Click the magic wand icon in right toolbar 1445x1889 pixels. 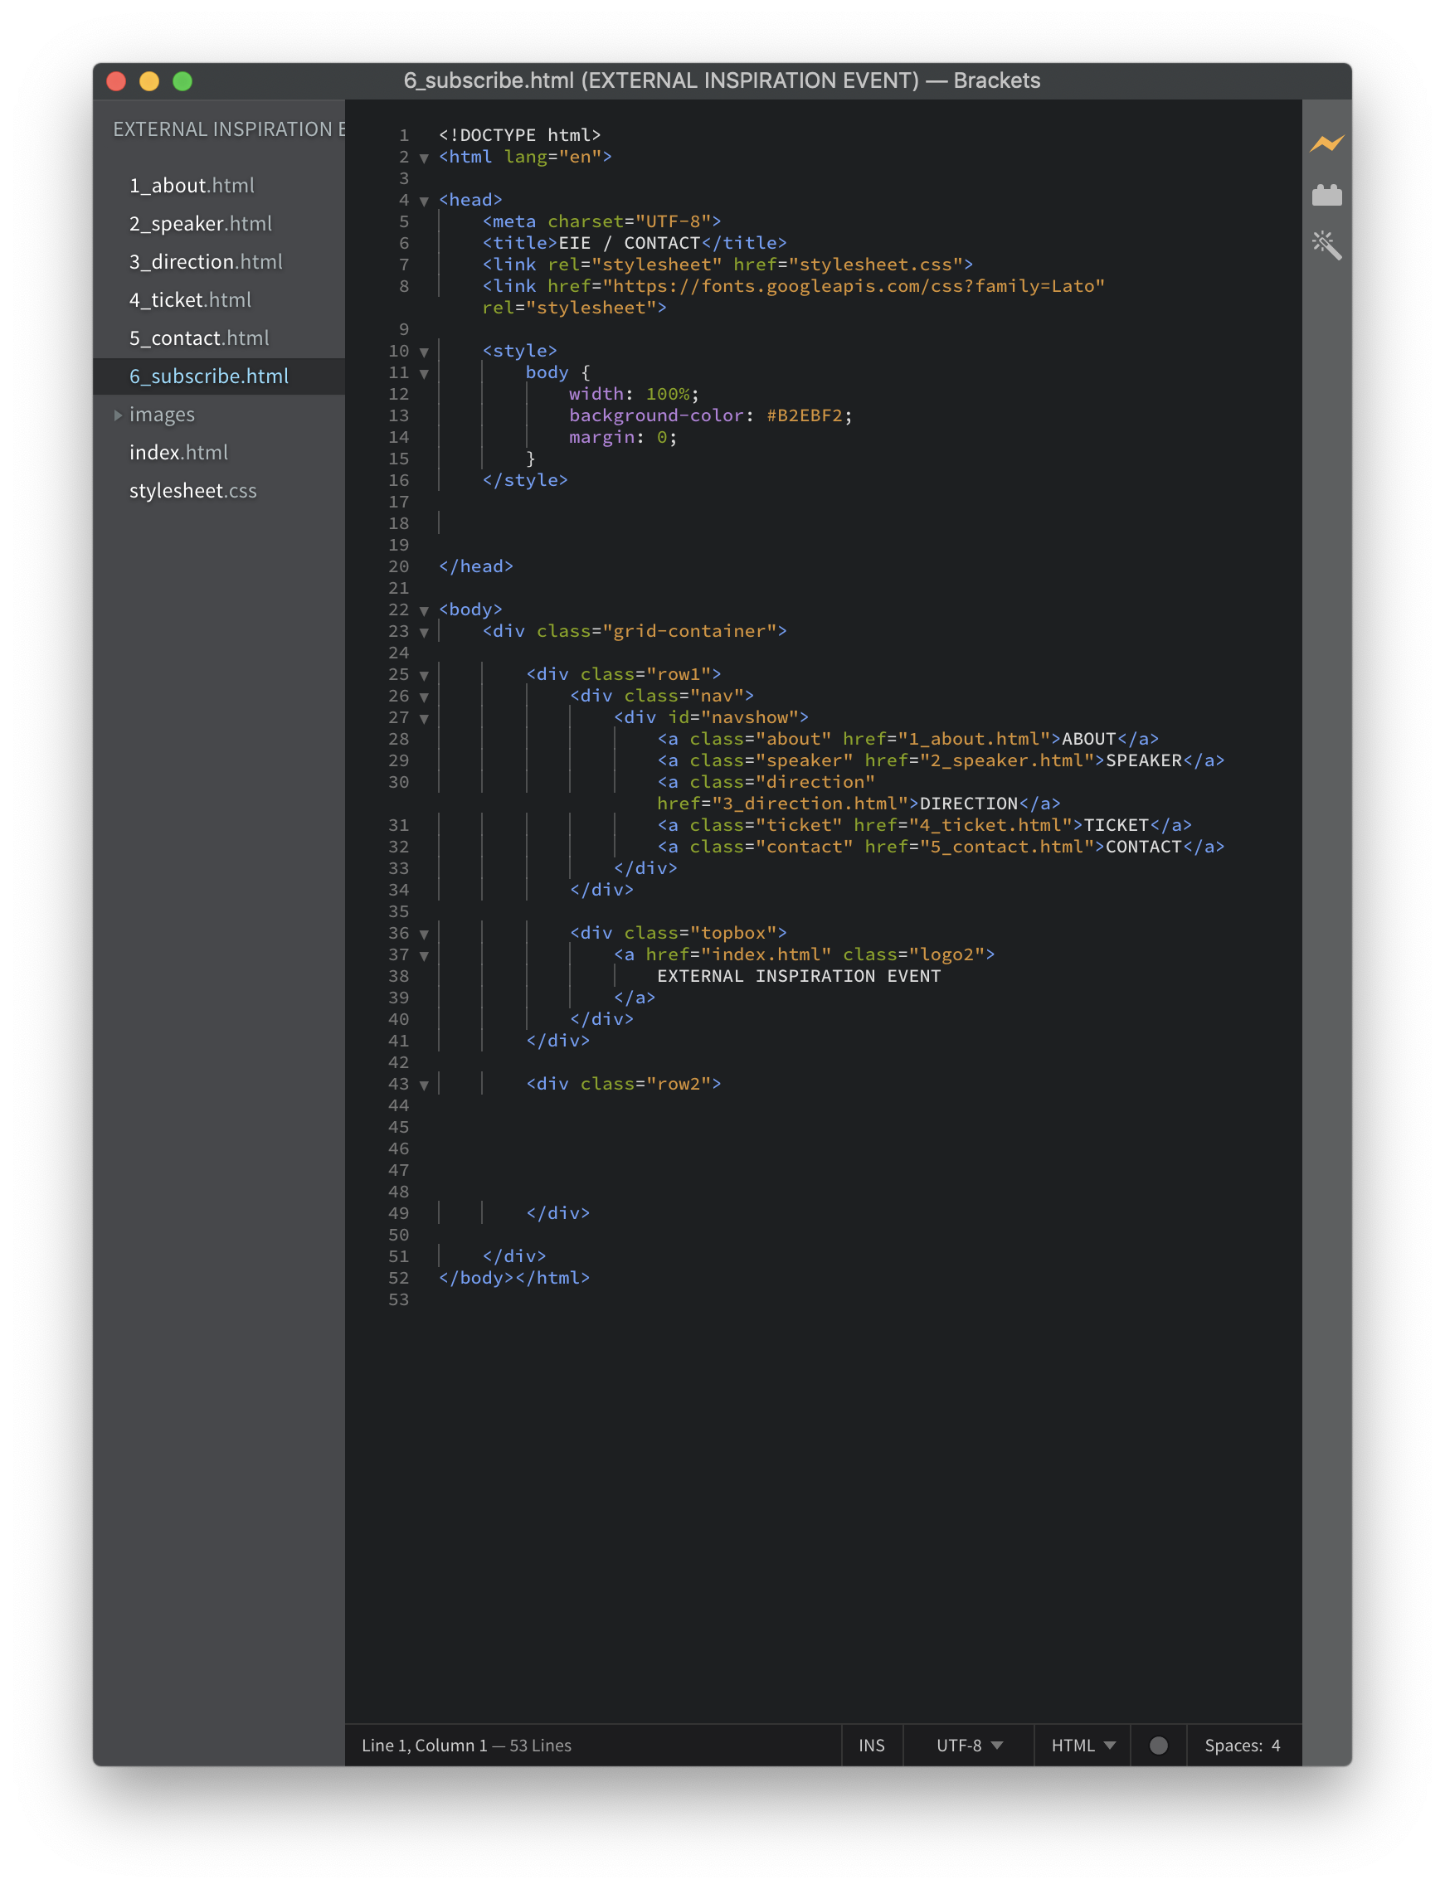tap(1326, 246)
